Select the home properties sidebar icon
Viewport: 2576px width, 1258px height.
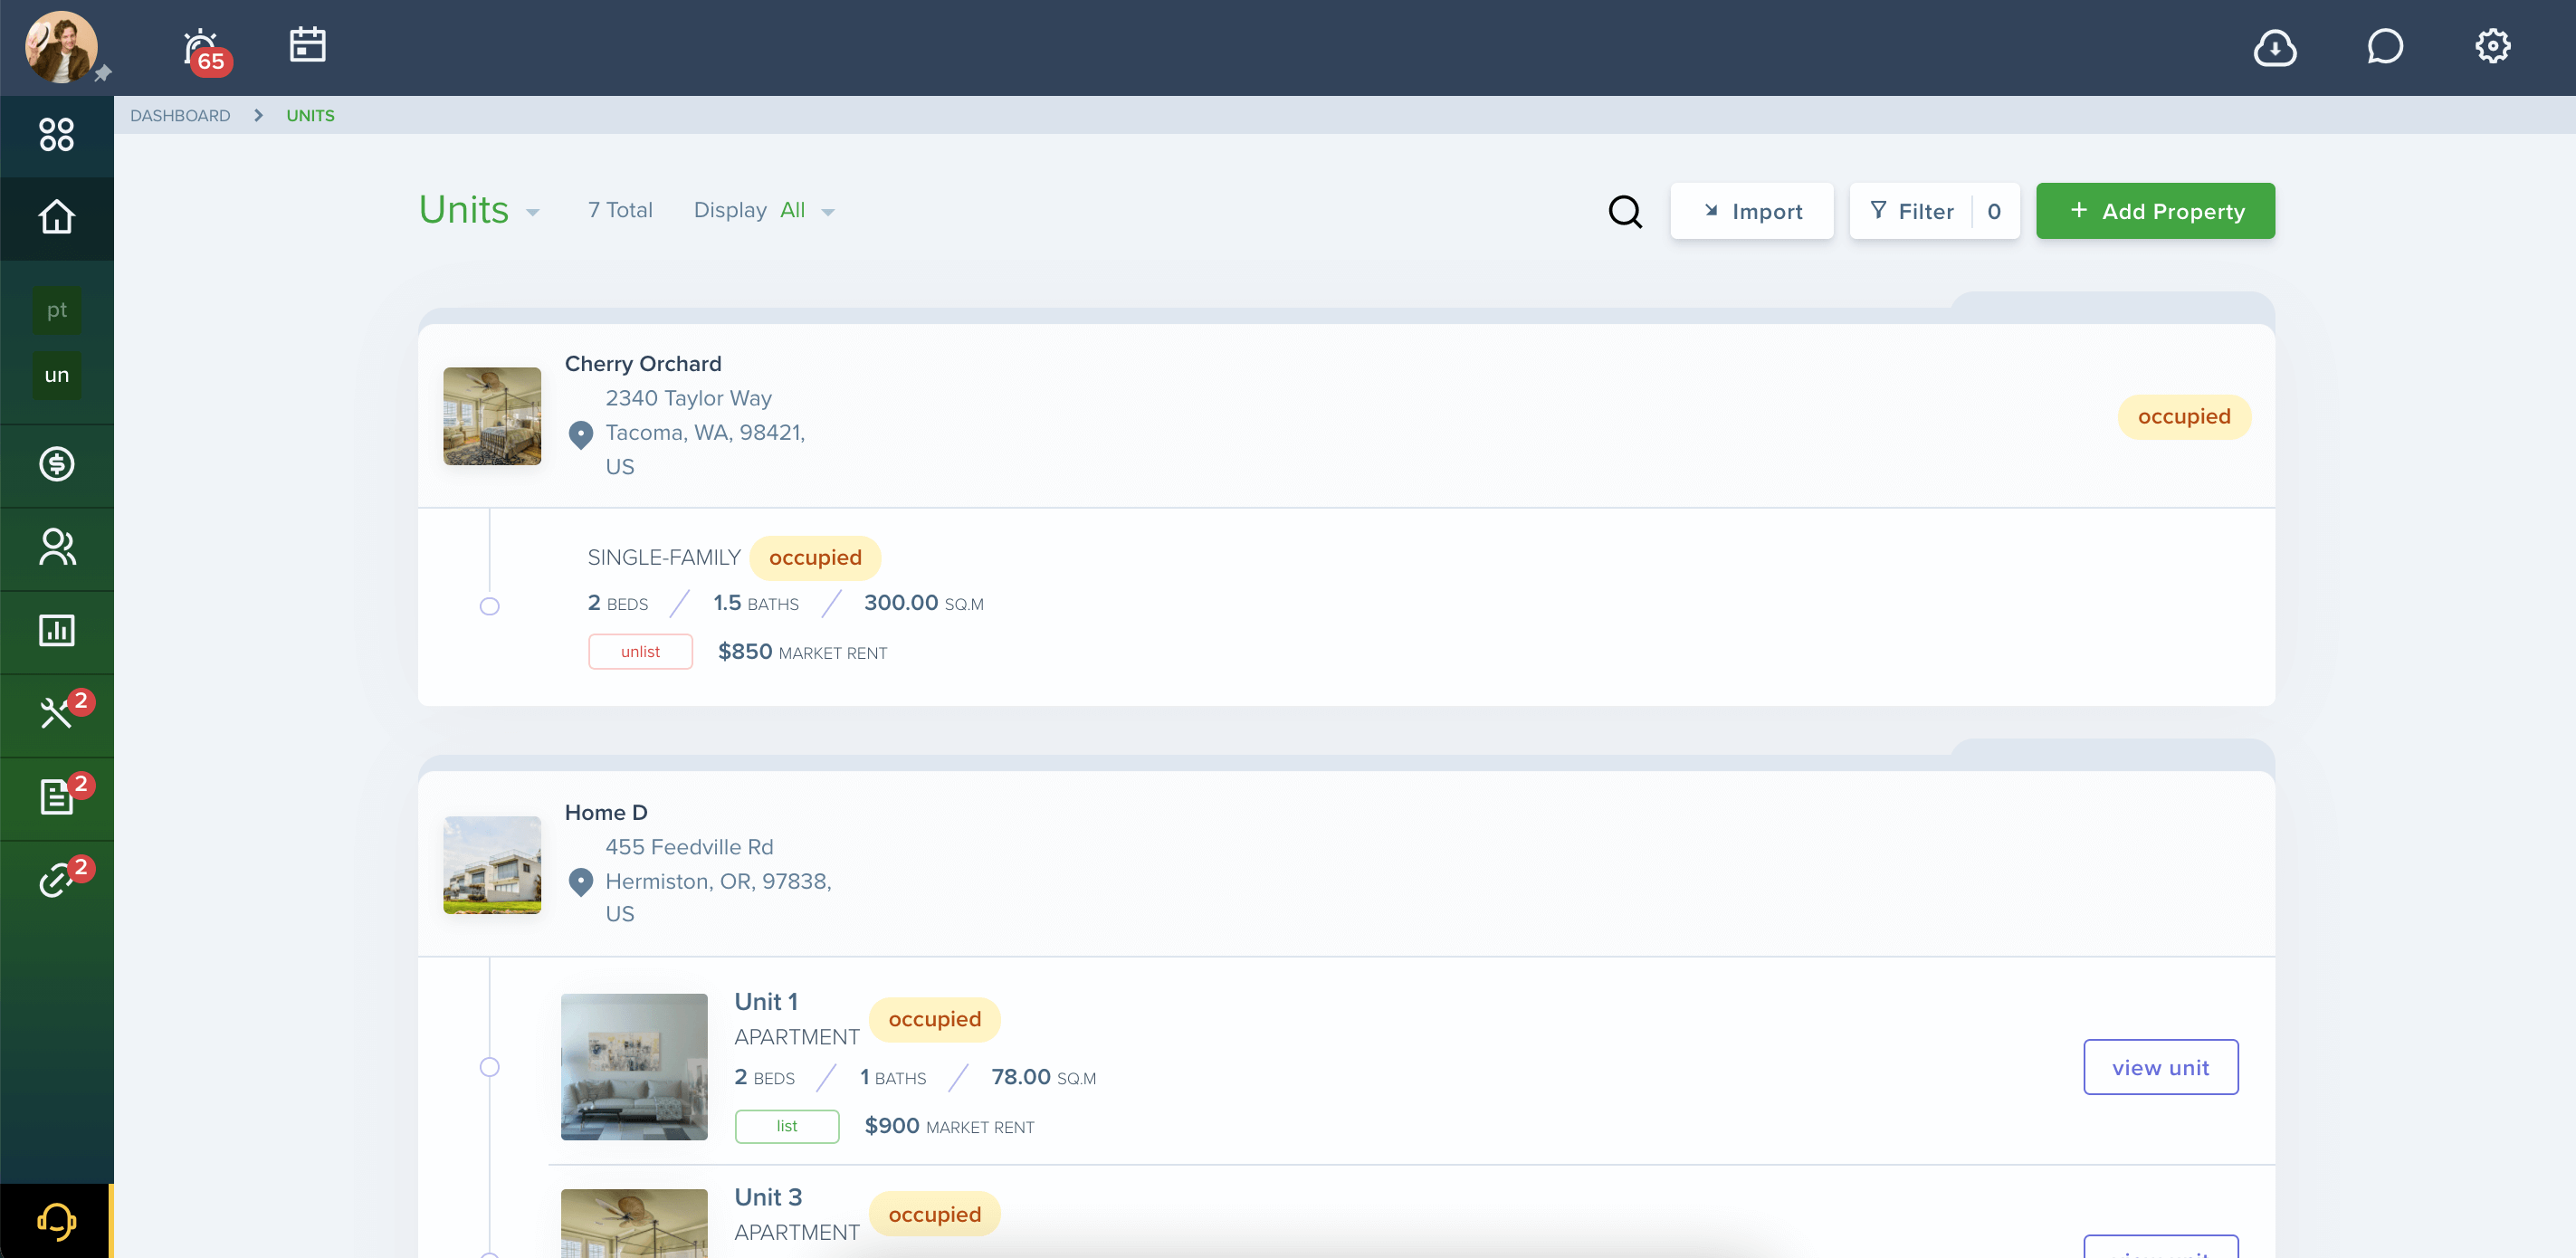click(57, 217)
